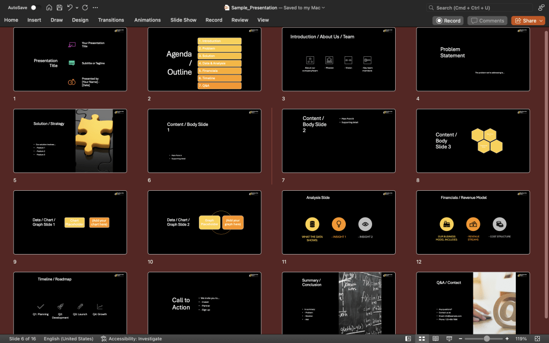This screenshot has height=343, width=549.
Task: Toggle the AutoSave switch
Action: click(35, 8)
